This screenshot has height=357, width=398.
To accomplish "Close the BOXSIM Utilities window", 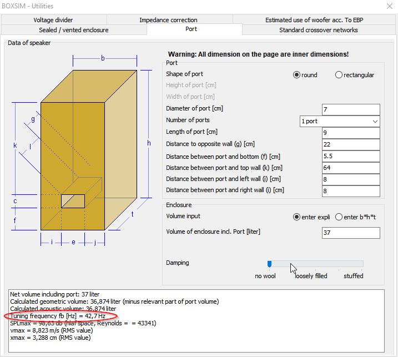I will point(389,6).
